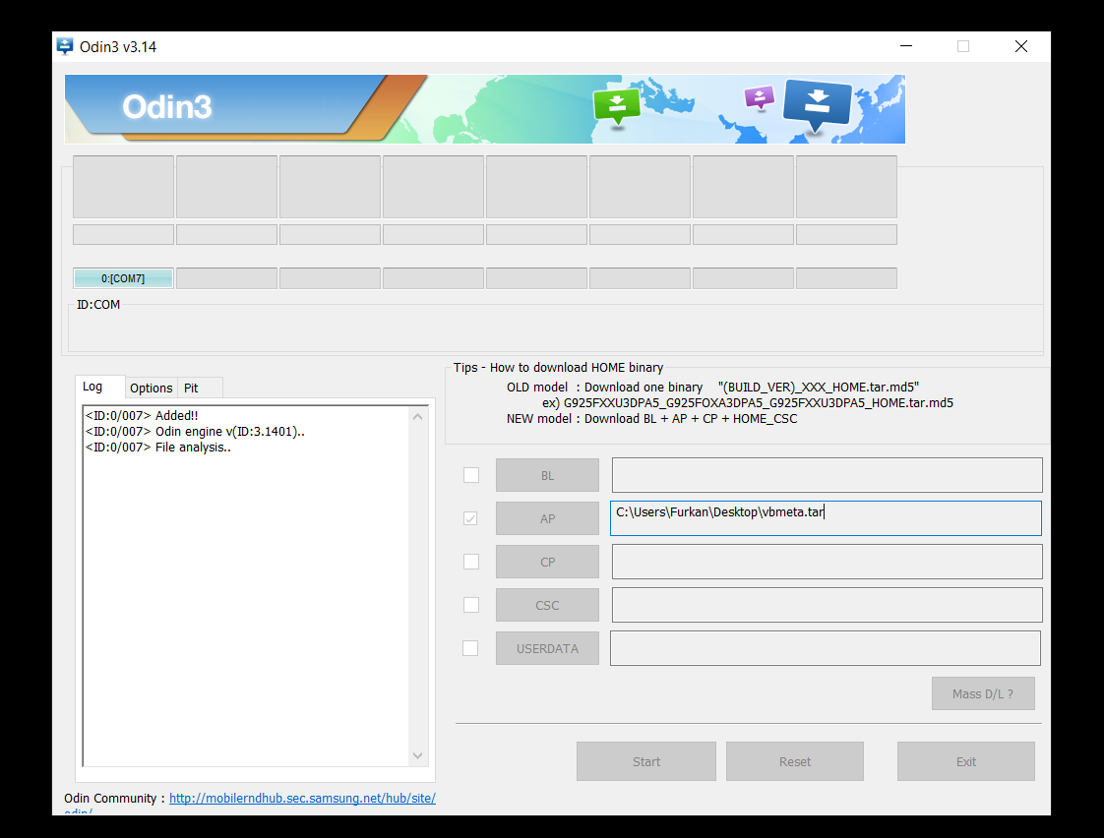Screen dimensions: 1104x838
Task: Click the BL file button
Action: pyautogui.click(x=547, y=476)
